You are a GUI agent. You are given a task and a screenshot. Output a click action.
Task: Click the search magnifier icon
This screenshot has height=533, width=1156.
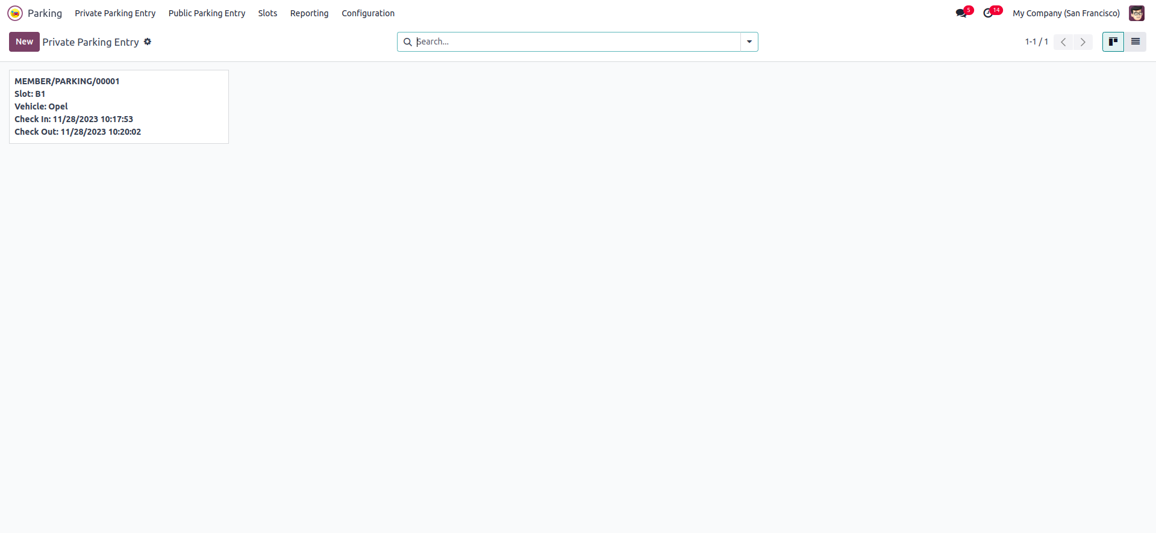coord(408,42)
